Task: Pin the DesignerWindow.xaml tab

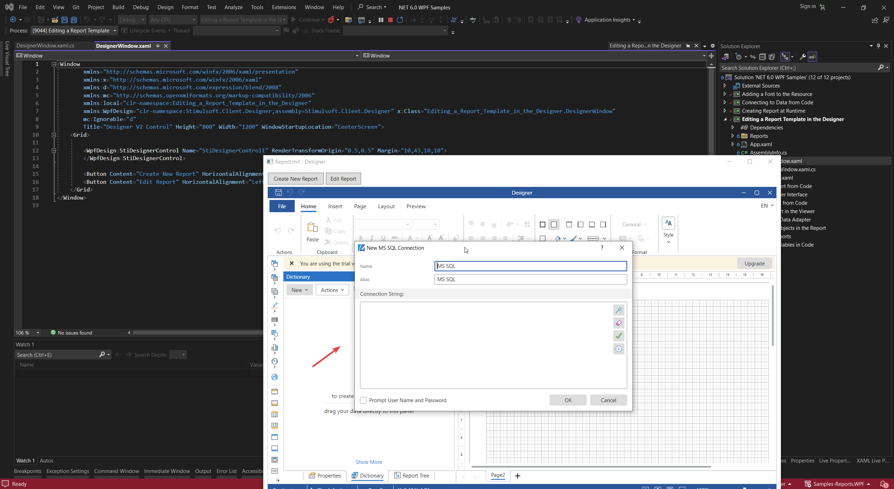Action: tap(158, 46)
